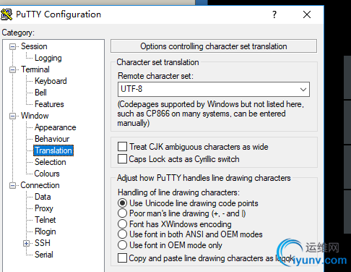Image resolution: width=351 pixels, height=272 pixels.
Task: Select the Session category
Action: coord(34,46)
